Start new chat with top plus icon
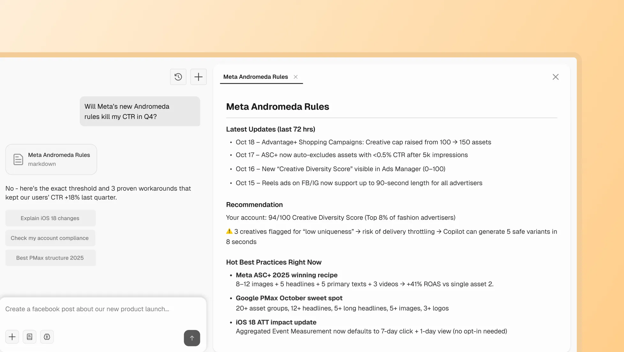This screenshot has width=624, height=352. pyautogui.click(x=198, y=77)
